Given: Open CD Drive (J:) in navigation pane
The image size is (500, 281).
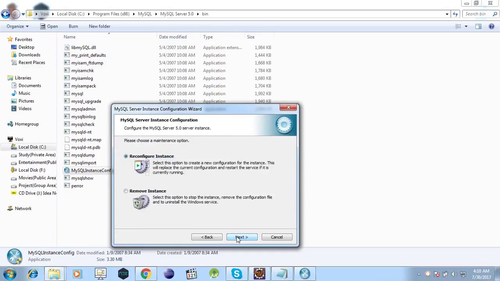Looking at the screenshot, I should point(37,193).
